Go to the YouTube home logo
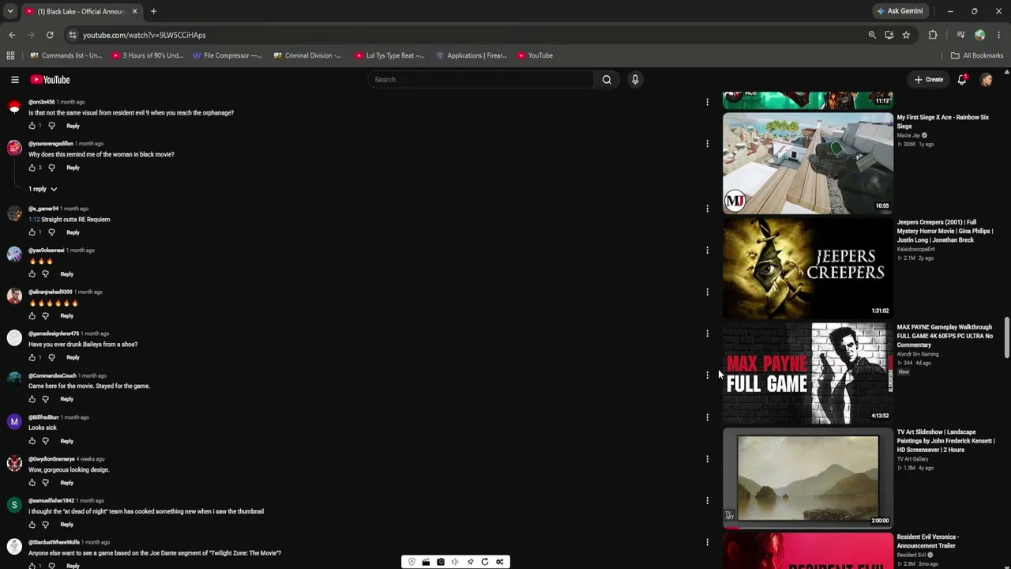Screen dimensions: 1011x569 [51, 80]
